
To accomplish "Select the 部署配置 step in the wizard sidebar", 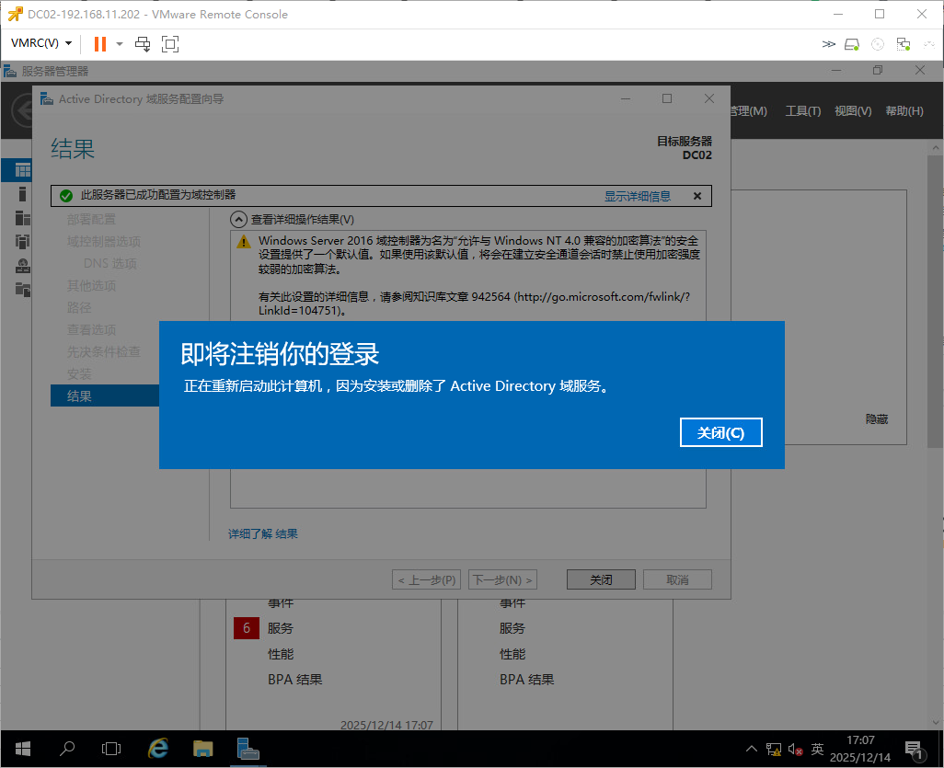I will [91, 219].
